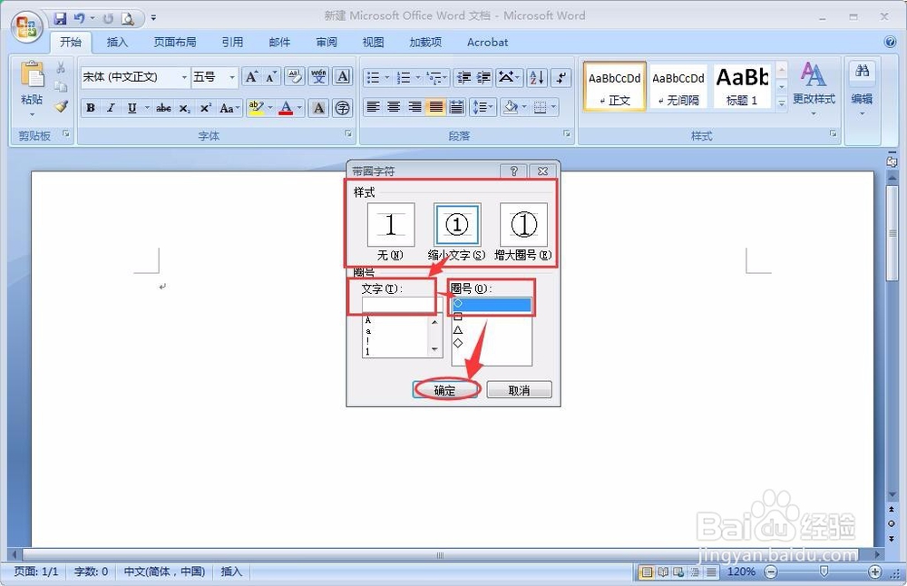Open Find binoculars editing icon
The image size is (907, 586).
(x=862, y=71)
